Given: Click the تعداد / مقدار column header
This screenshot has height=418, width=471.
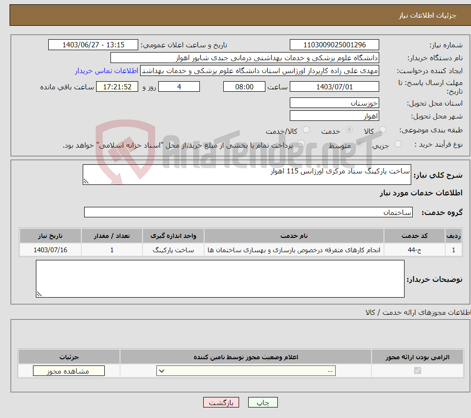Looking at the screenshot, I should (x=112, y=236).
